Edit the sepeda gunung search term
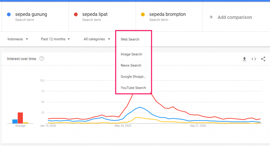The height and width of the screenshot is (146, 270). (x=31, y=14)
